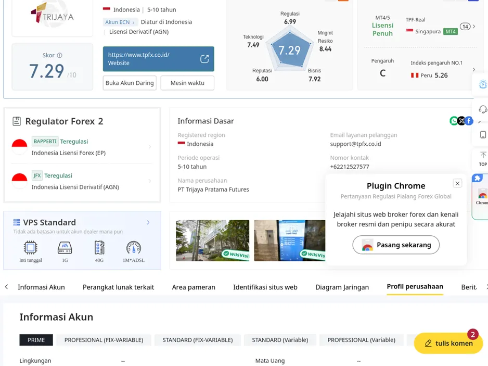Click the Skor 7.29 value

(46, 71)
